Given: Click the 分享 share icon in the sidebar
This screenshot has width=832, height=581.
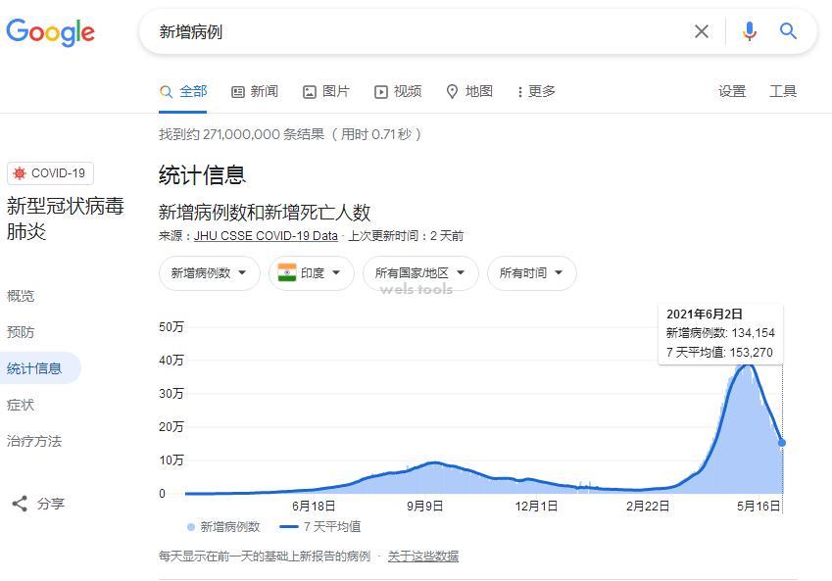Looking at the screenshot, I should tap(21, 503).
